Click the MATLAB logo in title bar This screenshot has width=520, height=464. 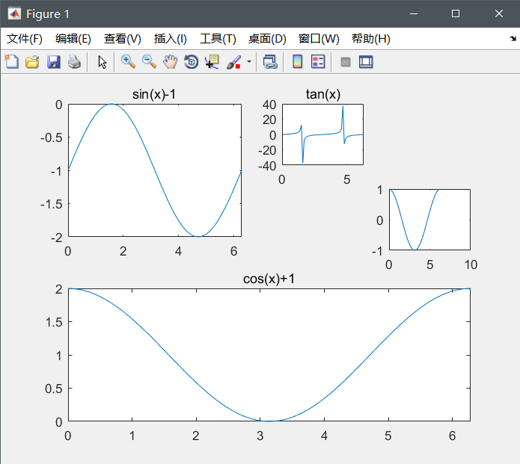[14, 13]
